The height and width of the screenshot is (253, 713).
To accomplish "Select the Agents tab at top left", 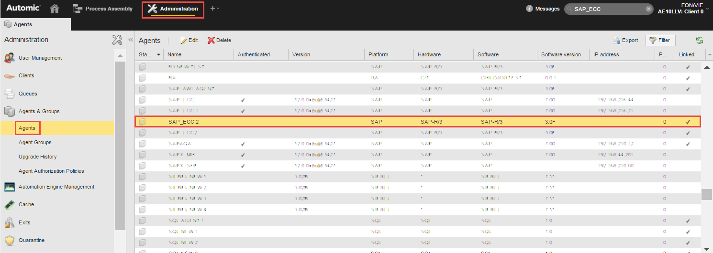I will pyautogui.click(x=35, y=24).
